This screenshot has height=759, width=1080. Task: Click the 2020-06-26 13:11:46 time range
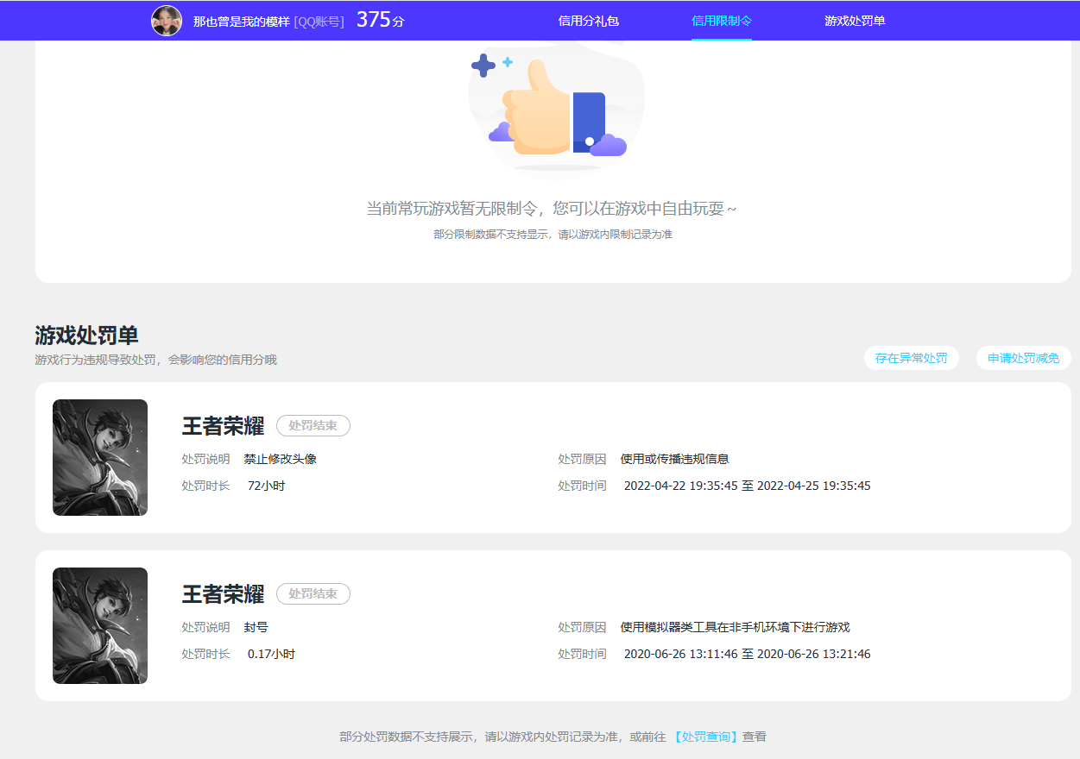pyautogui.click(x=747, y=654)
